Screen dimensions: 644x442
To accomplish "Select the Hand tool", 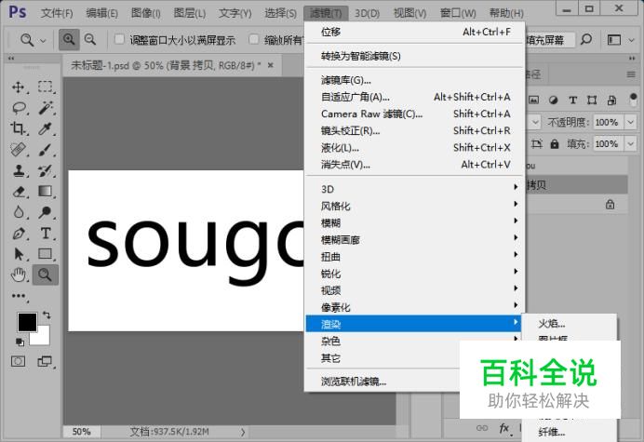I will coord(19,275).
